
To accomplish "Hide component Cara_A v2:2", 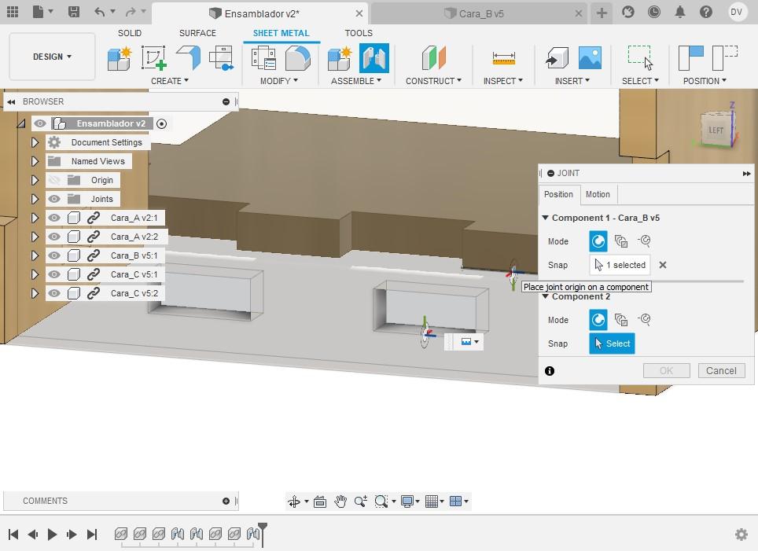I will 54,237.
